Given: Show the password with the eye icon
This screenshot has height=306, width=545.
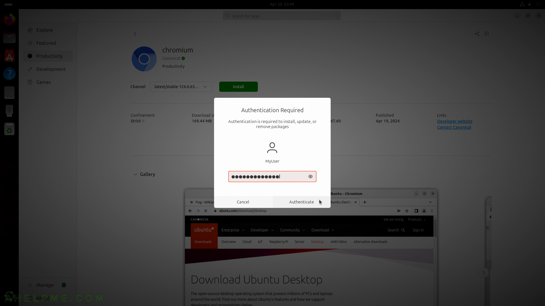Looking at the screenshot, I should [311, 177].
